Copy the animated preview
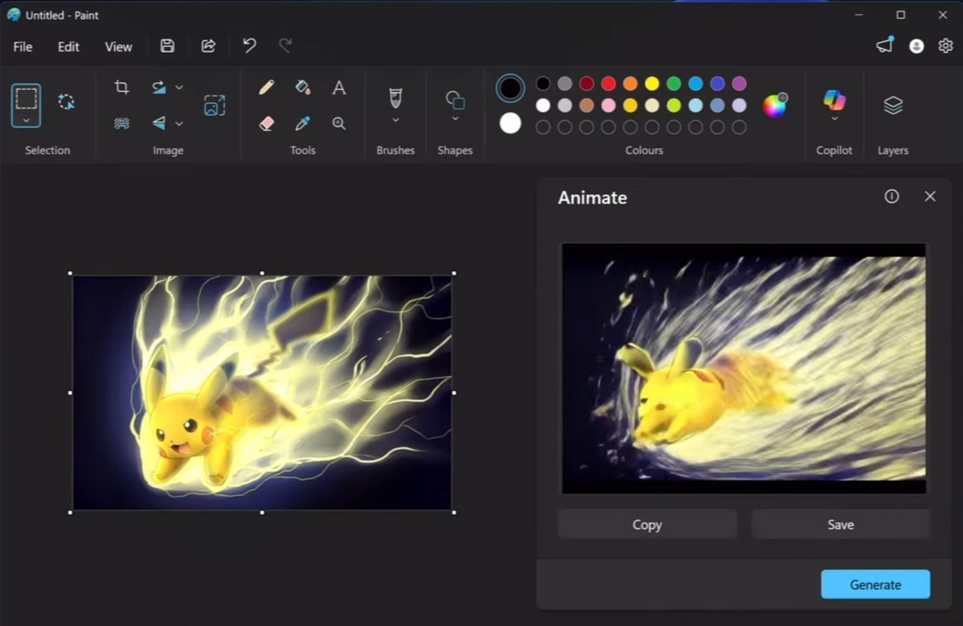This screenshot has height=626, width=963. coord(647,524)
